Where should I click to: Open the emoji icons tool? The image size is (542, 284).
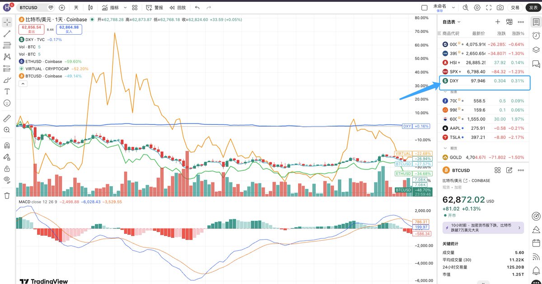point(7,103)
